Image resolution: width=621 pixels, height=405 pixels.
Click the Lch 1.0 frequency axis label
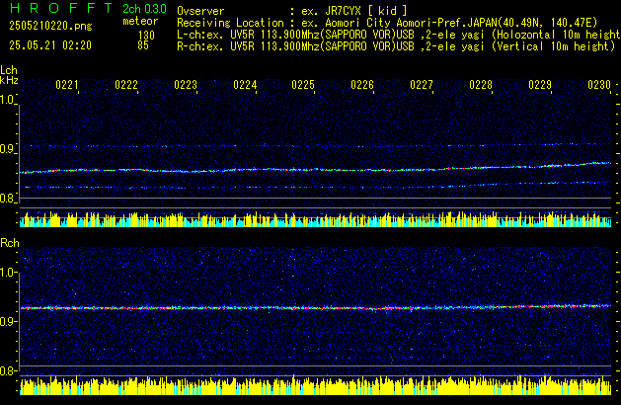(x=7, y=100)
